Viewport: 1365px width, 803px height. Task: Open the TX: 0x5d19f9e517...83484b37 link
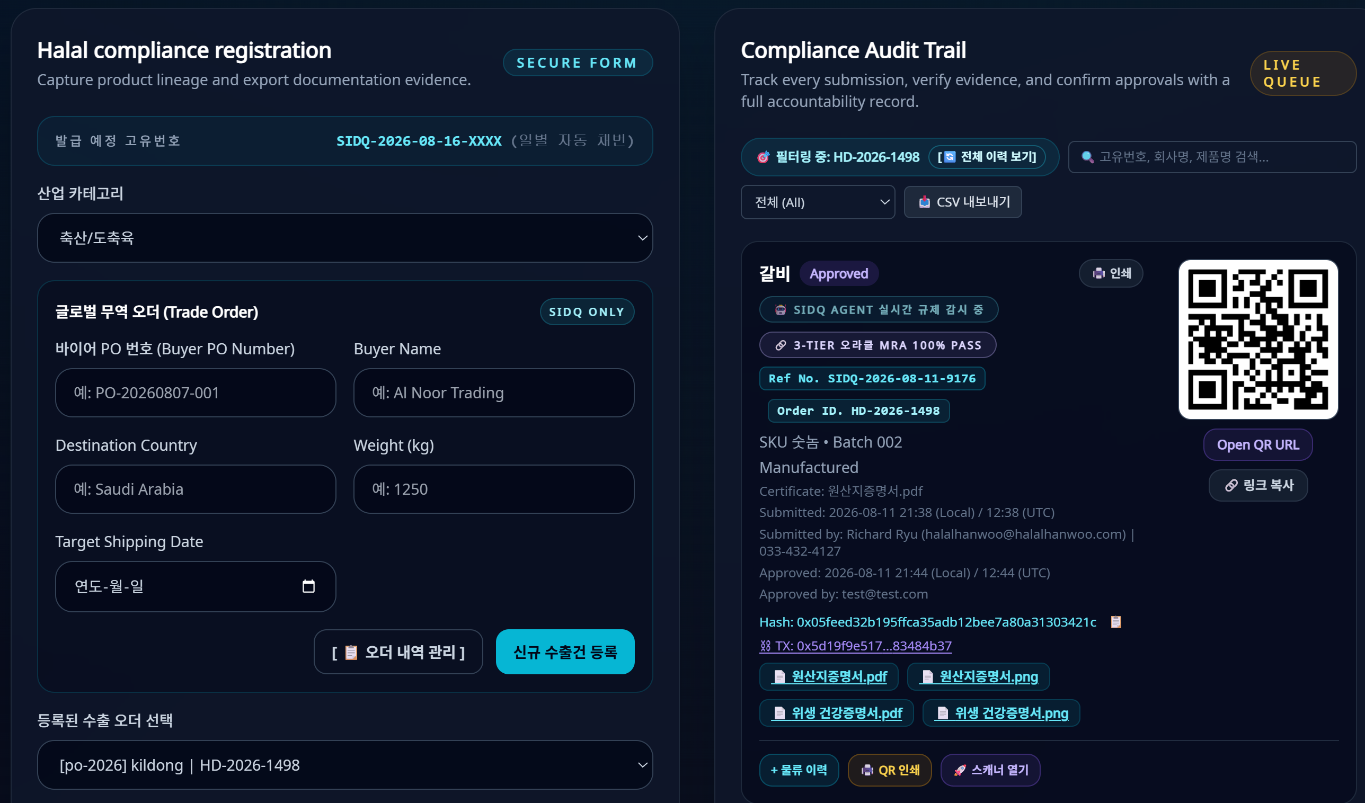[855, 646]
